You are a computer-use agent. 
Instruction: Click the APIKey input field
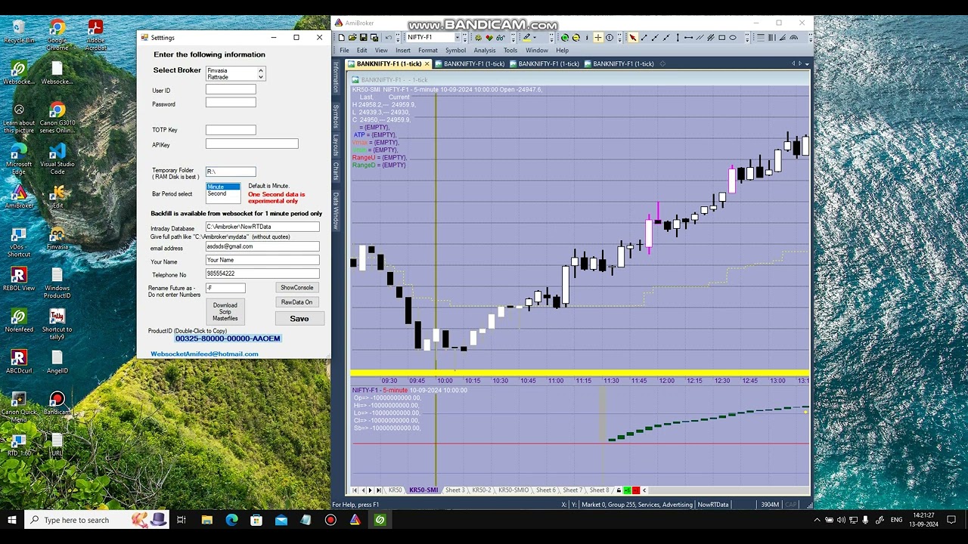point(252,144)
